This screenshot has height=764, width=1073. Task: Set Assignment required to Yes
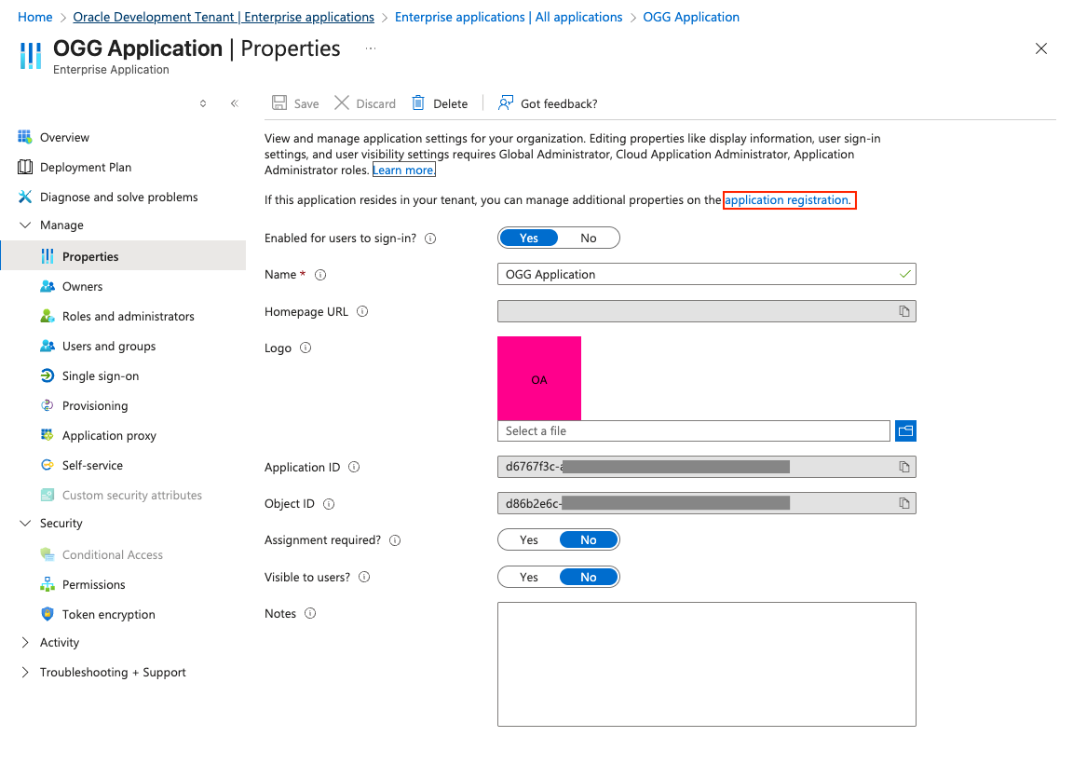point(528,539)
